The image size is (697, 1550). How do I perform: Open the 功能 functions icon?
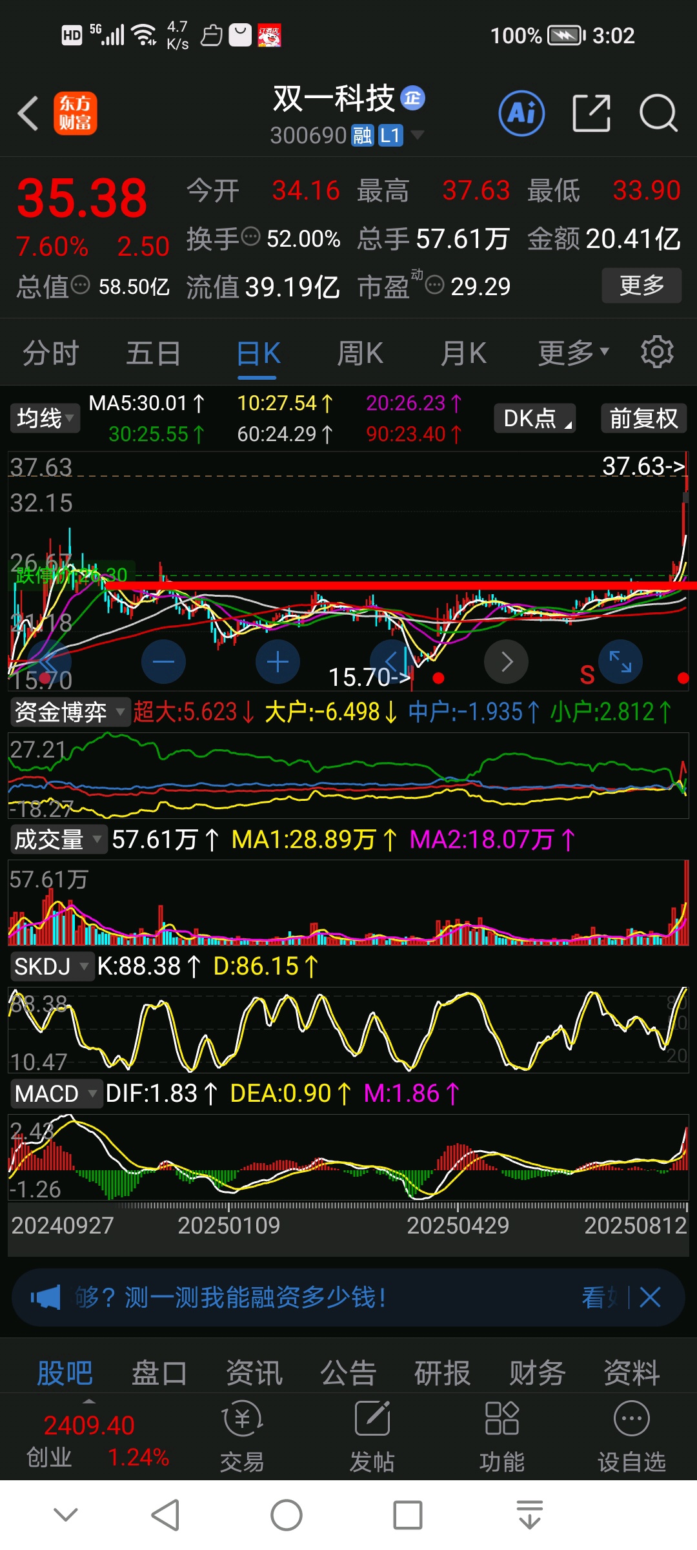pyautogui.click(x=502, y=1437)
